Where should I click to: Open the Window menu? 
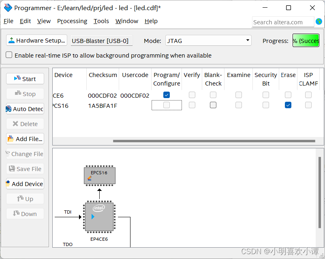pos(127,21)
